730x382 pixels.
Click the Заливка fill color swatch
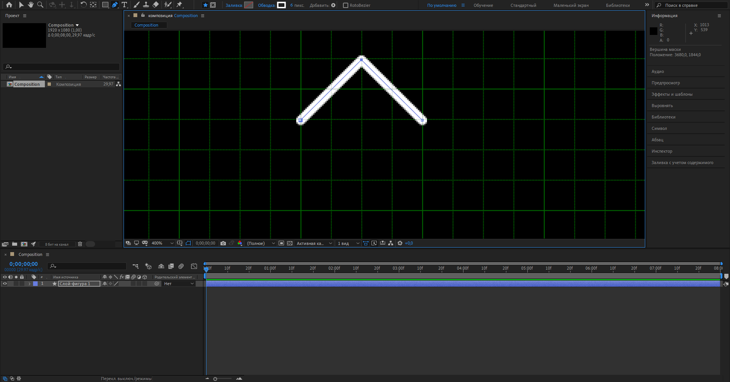249,5
